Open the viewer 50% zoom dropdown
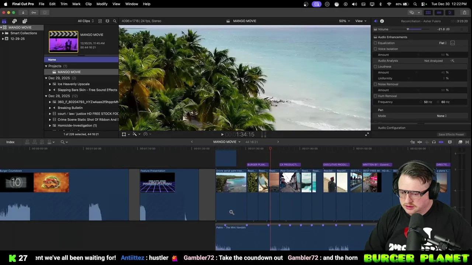Screen dimensions: 472x265 (345, 21)
